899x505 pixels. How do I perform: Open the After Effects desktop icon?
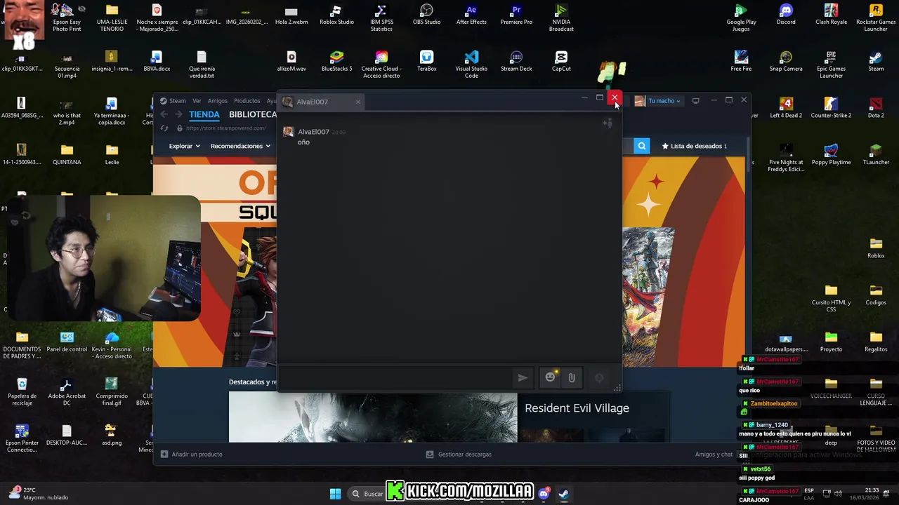coord(471,15)
